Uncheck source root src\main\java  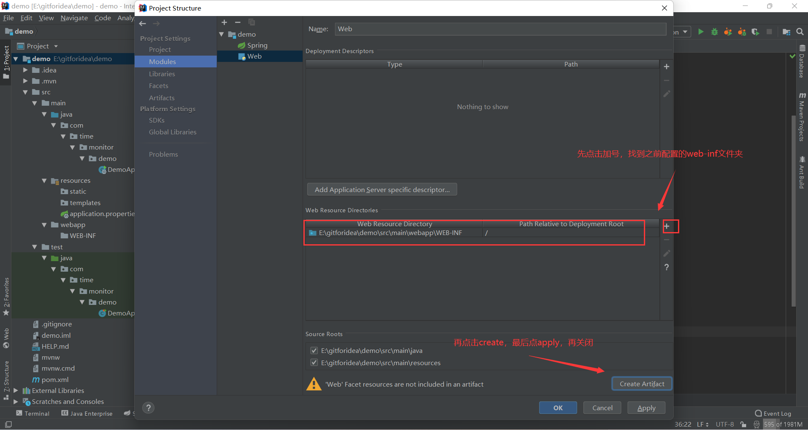[x=314, y=350]
